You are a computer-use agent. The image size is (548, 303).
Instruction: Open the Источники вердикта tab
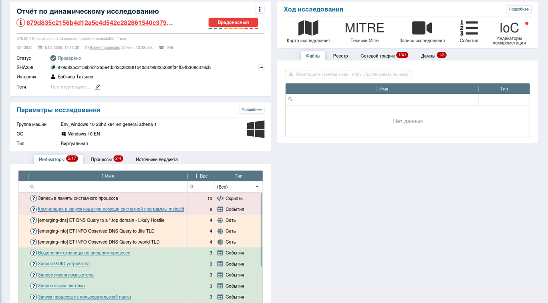tap(157, 160)
